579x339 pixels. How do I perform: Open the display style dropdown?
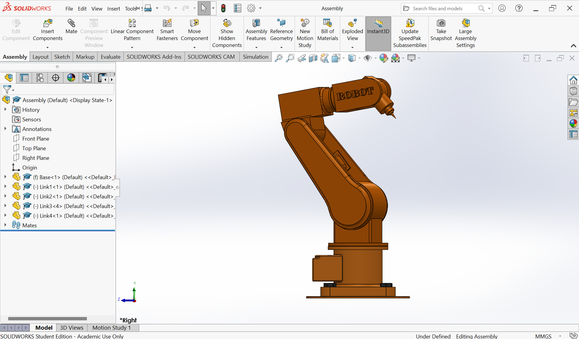coord(359,58)
